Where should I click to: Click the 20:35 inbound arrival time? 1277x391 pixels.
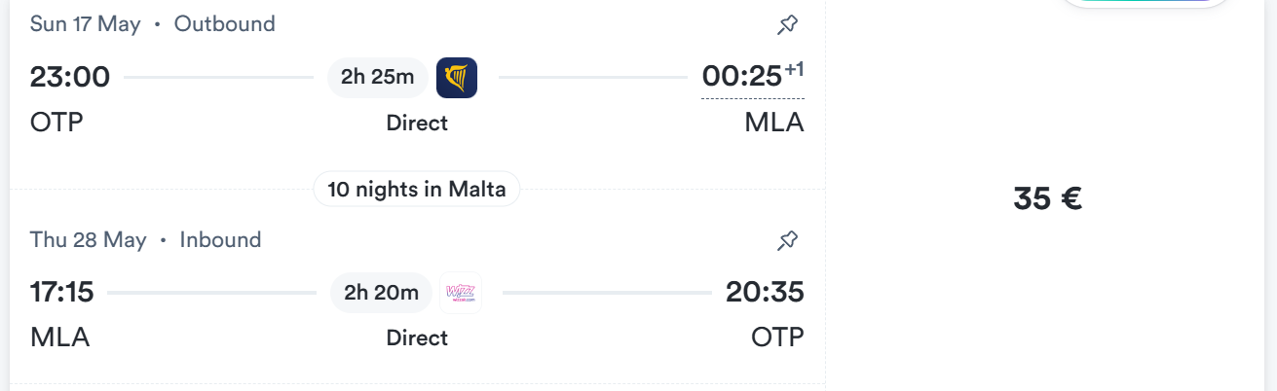pyautogui.click(x=765, y=292)
